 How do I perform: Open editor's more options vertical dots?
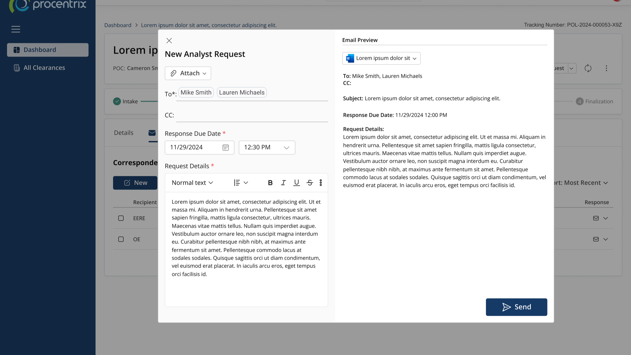coord(321,183)
